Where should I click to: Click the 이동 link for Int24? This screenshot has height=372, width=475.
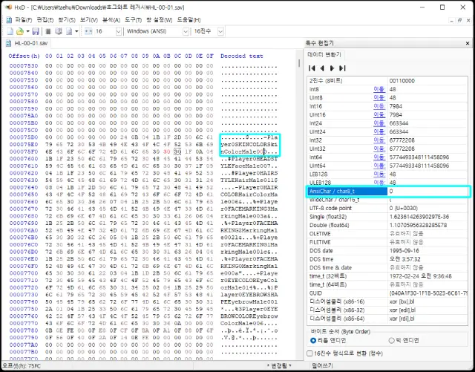[379, 123]
